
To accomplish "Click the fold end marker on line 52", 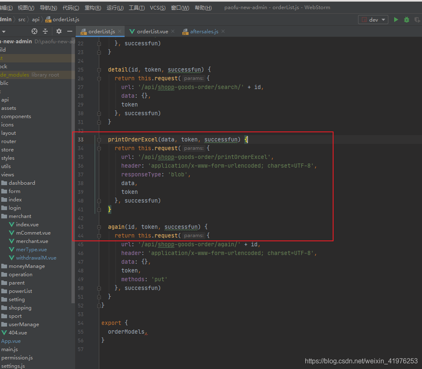I will 99,306.
